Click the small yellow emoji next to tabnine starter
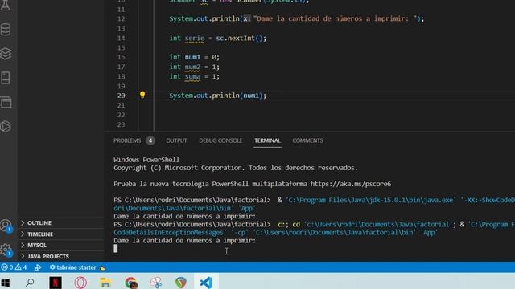 click(102, 268)
